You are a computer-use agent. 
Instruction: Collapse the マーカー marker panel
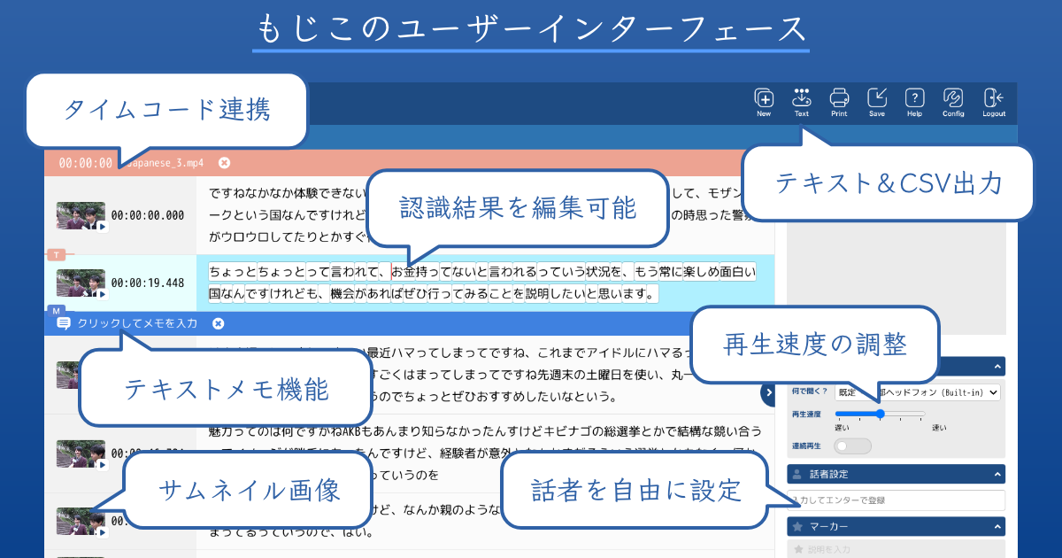[997, 526]
